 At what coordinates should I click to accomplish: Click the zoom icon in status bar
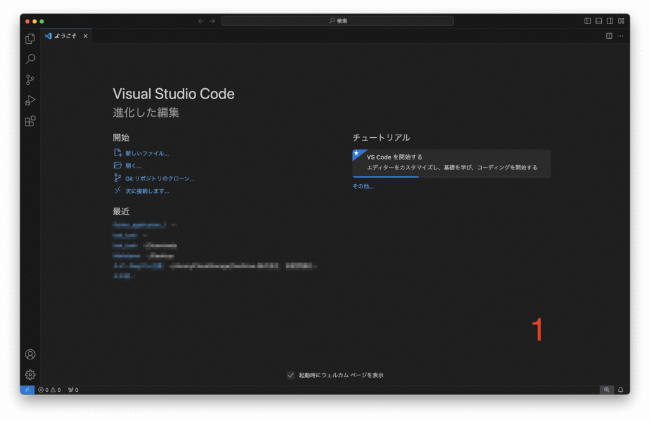[606, 390]
